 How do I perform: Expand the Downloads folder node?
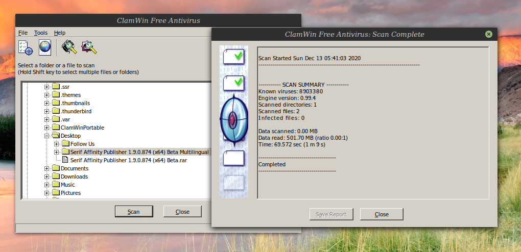click(46, 177)
